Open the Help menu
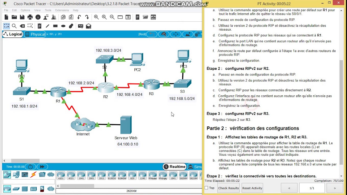The image size is (347, 195). pyautogui.click(x=76, y=10)
